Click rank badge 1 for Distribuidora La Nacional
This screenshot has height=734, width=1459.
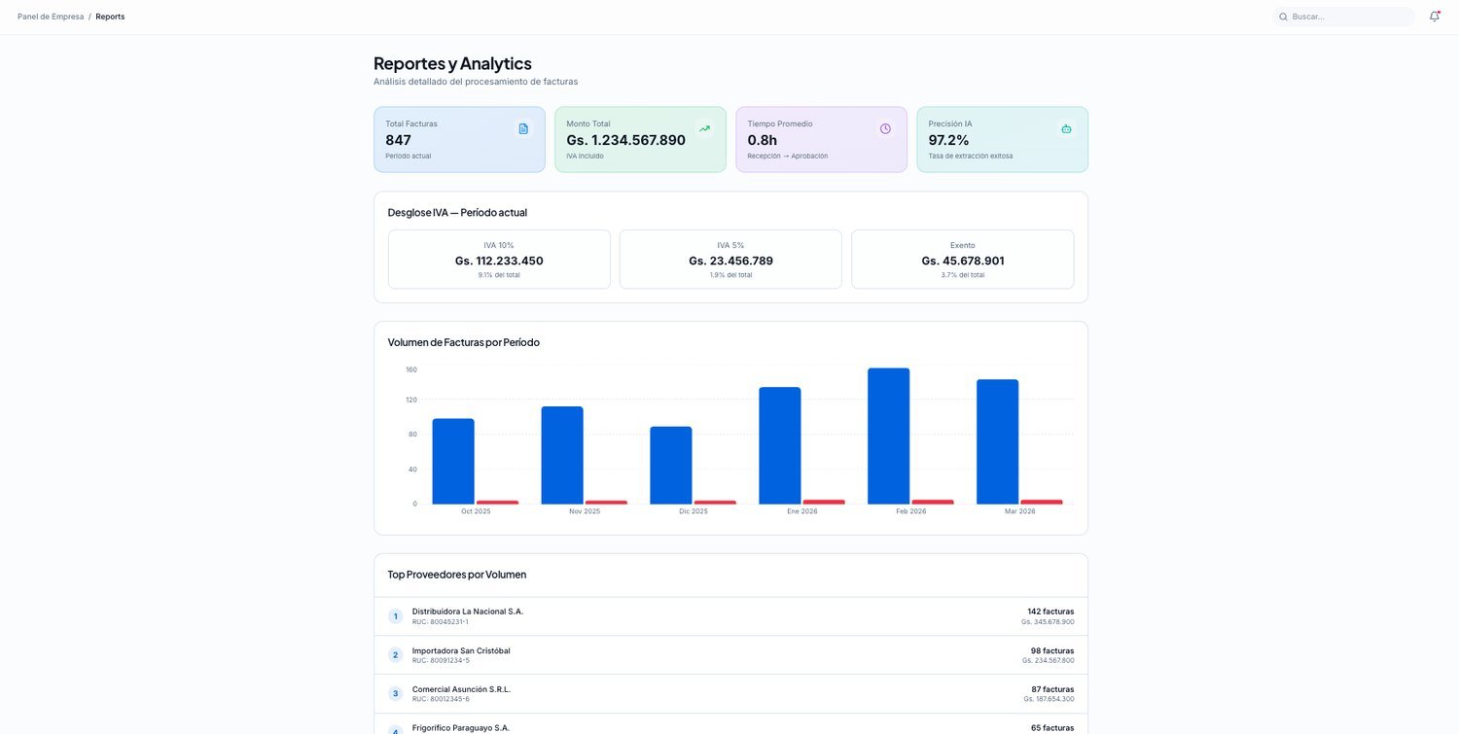click(395, 616)
